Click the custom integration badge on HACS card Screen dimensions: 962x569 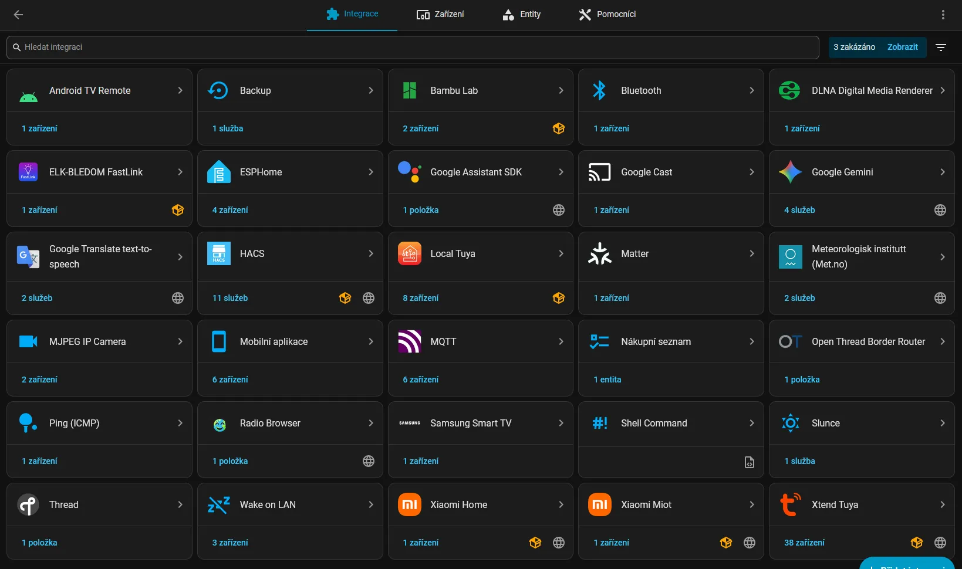[x=345, y=298]
